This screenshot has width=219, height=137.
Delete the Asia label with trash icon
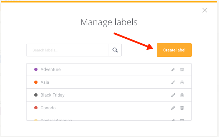[x=182, y=82]
